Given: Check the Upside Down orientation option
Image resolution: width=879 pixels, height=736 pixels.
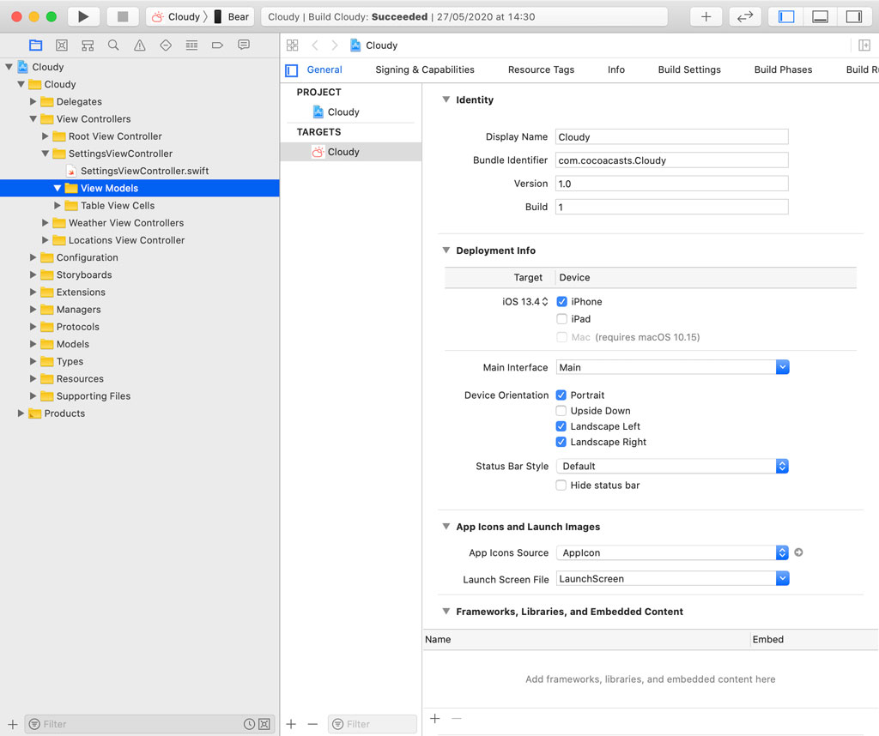Looking at the screenshot, I should (561, 410).
